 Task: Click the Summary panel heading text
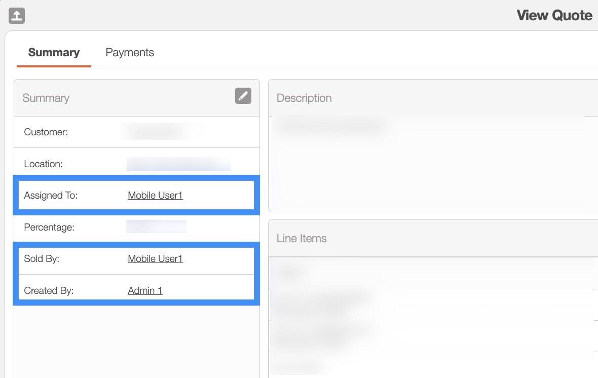(46, 98)
